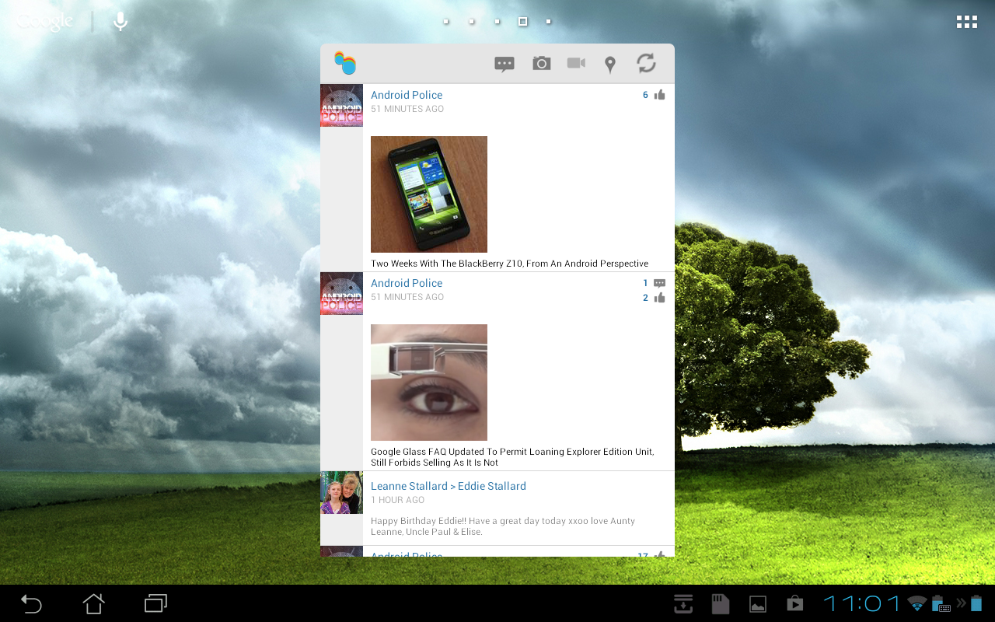
Task: Like the BlackBerry Z10 post with thumbs up
Action: tap(660, 95)
